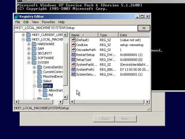This screenshot has width=185, height=139.
Task: Select the OsLoaderPath string value icon
Action: click(73, 50)
